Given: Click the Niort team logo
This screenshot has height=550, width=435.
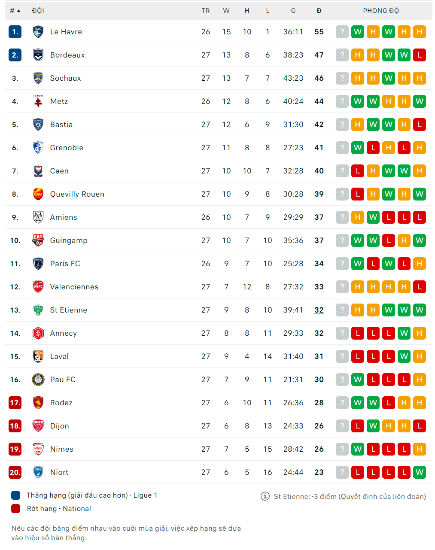Looking at the screenshot, I should coord(38,472).
